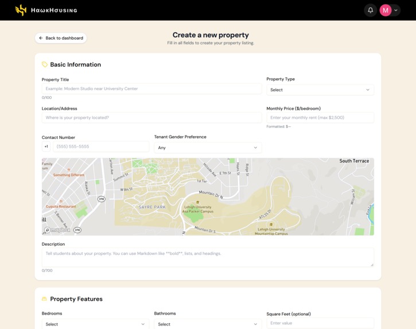Open Tenant Gender Preference dropdown
This screenshot has width=416, height=329.
point(208,148)
